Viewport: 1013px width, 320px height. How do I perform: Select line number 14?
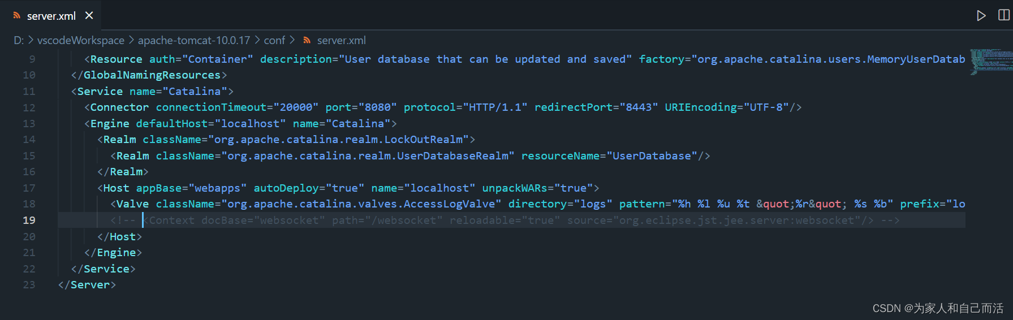coord(29,140)
